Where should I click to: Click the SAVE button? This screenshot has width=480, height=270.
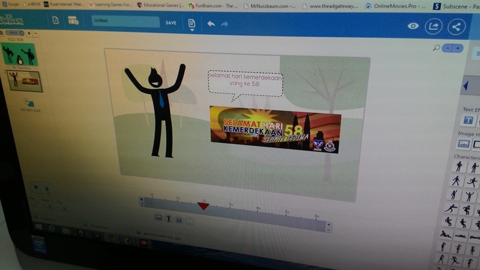point(171,23)
